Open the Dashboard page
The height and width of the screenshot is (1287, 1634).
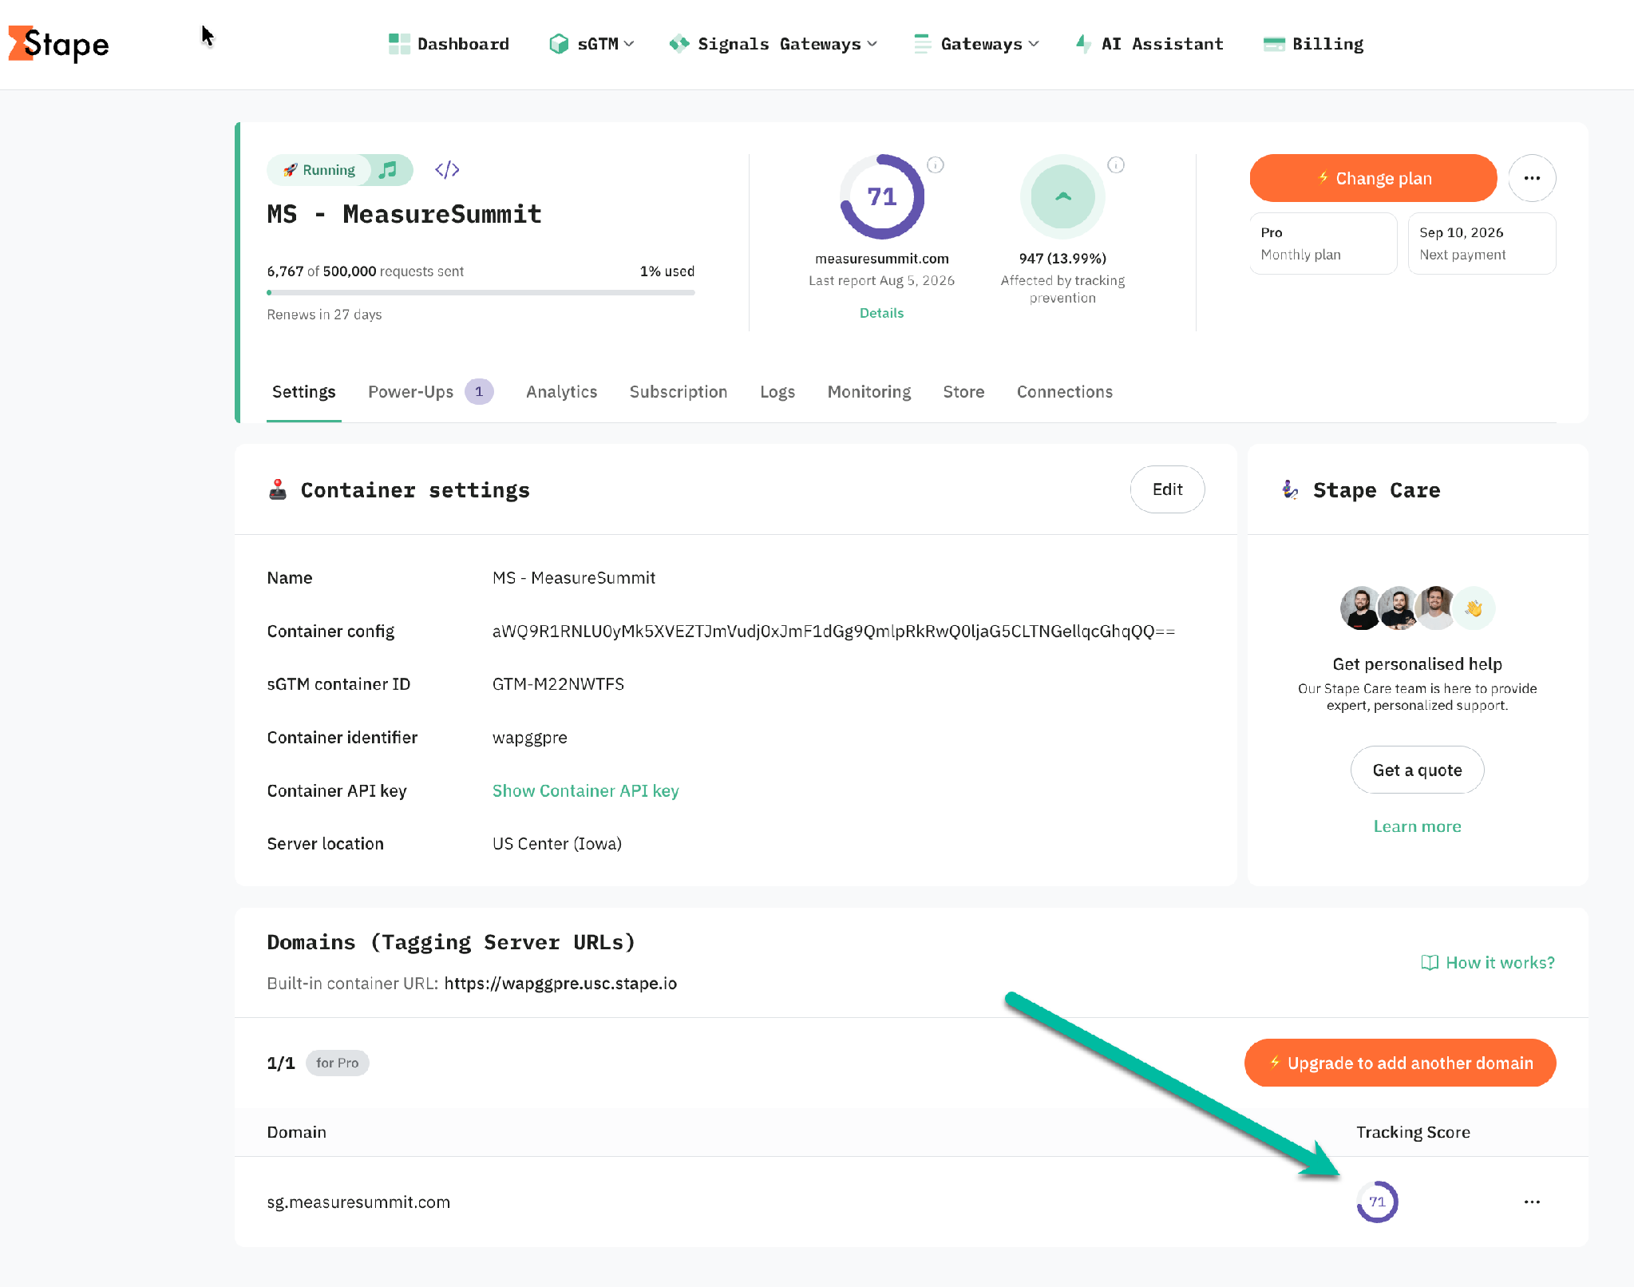[449, 44]
